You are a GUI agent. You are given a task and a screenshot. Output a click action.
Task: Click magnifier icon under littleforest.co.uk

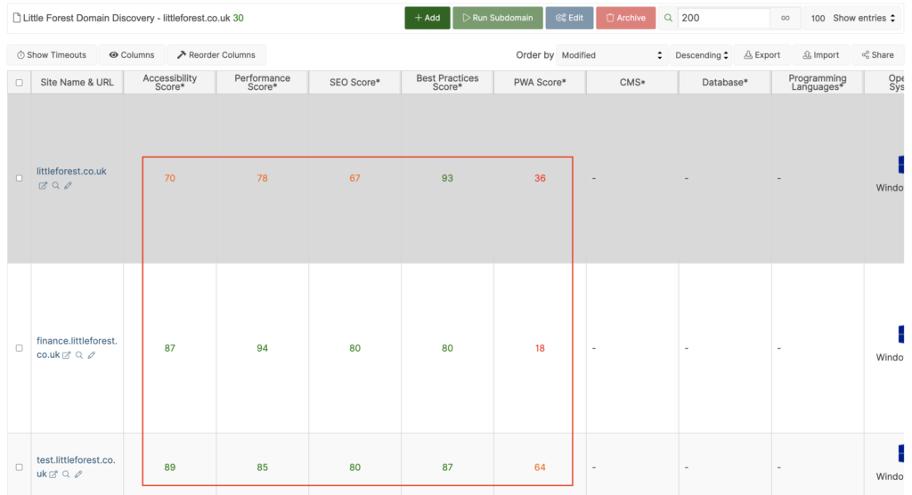[56, 185]
